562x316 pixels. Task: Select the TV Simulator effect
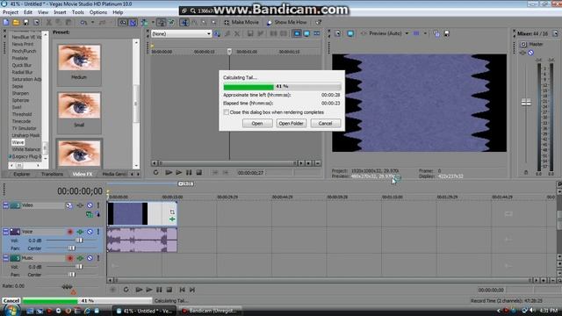click(24, 128)
